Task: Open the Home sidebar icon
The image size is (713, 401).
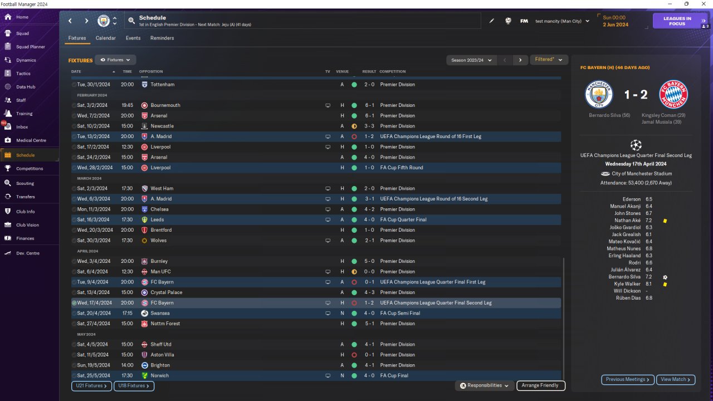Action: point(8,17)
